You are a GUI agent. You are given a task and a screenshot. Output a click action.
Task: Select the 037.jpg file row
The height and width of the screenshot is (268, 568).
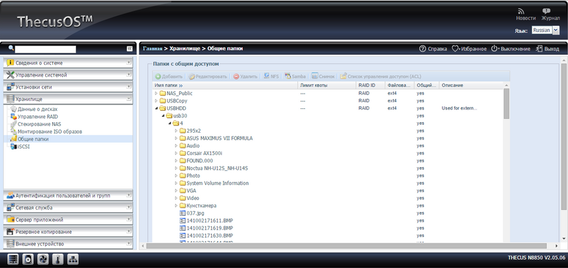click(x=196, y=213)
